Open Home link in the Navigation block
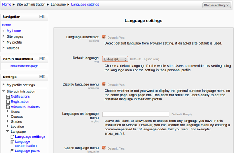This screenshot has width=234, height=153. click(6, 25)
